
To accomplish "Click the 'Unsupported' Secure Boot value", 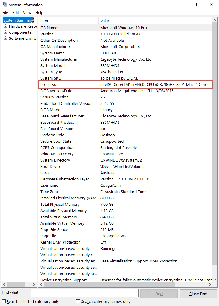I will pos(112,141).
